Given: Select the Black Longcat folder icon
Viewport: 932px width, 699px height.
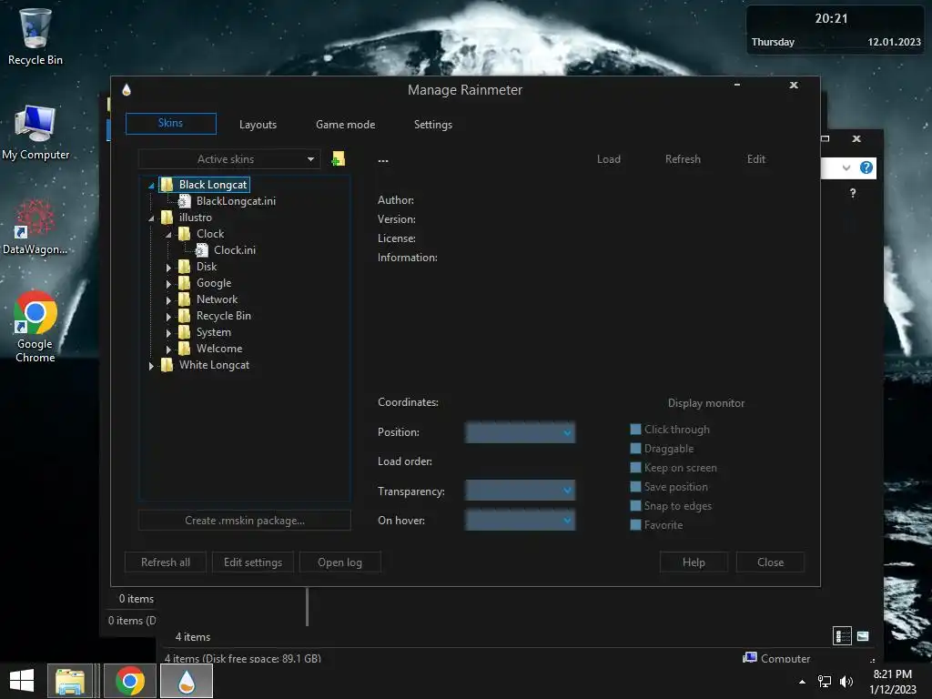Looking at the screenshot, I should 167,184.
